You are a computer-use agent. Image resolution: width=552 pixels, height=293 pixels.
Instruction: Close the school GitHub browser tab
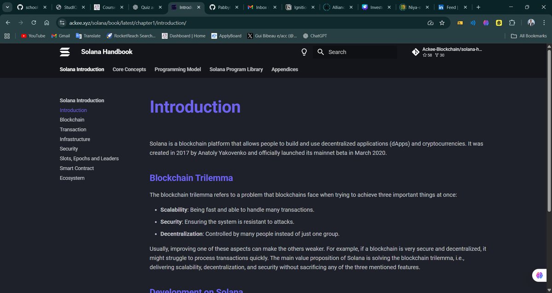coord(45,7)
